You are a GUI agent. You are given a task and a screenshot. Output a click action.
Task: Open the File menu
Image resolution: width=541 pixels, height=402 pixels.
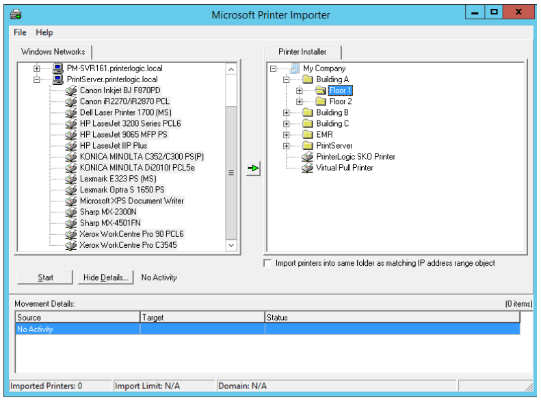pyautogui.click(x=20, y=32)
